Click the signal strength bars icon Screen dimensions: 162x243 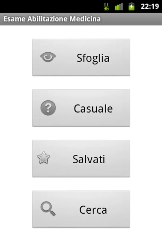tap(119, 6)
